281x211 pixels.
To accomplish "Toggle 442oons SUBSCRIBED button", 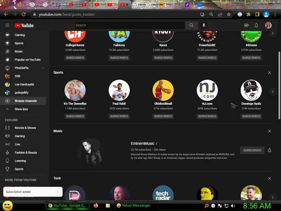I will click(x=251, y=58).
